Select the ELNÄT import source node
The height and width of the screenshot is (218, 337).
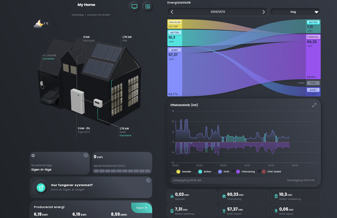point(175,71)
